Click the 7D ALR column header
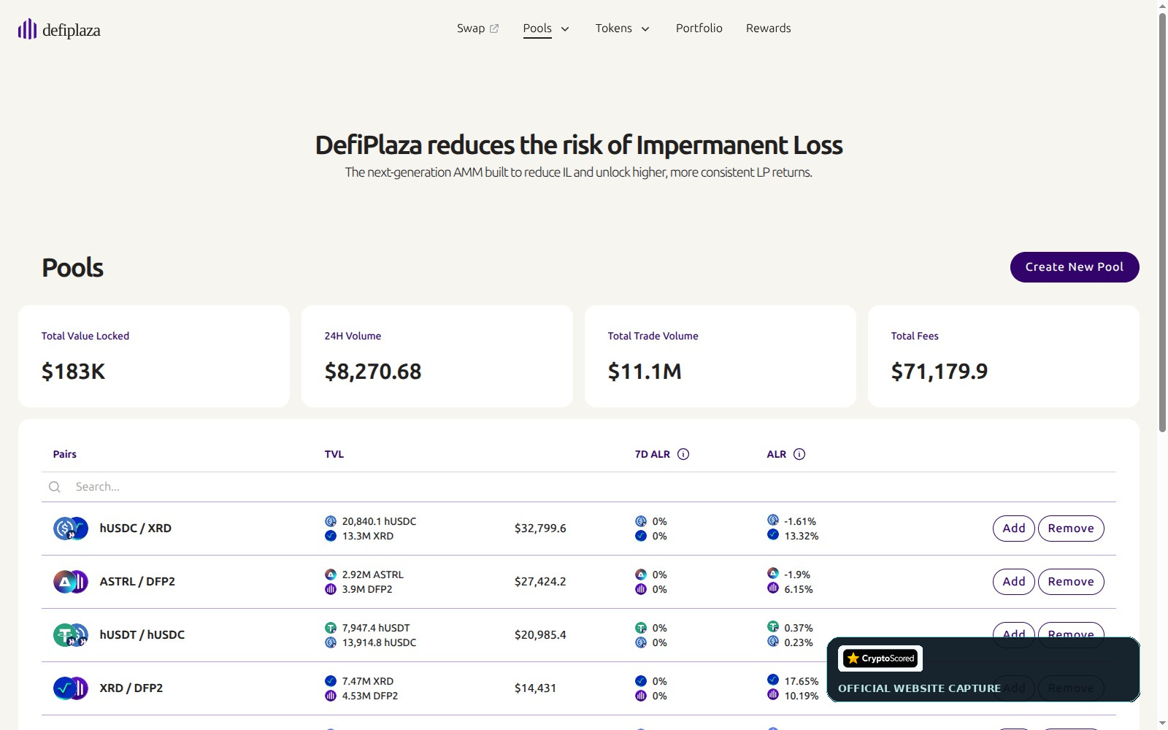Image resolution: width=1168 pixels, height=730 pixels. [x=653, y=454]
